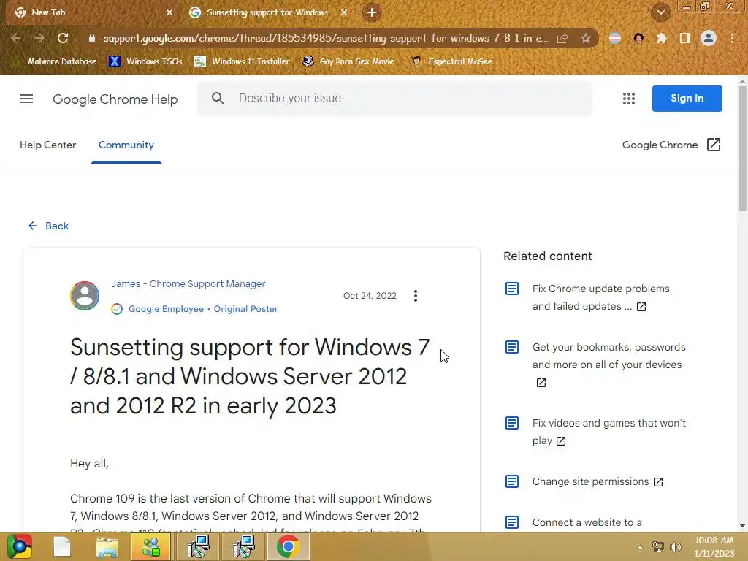Open Chrome extensions puzzle icon

tap(661, 38)
